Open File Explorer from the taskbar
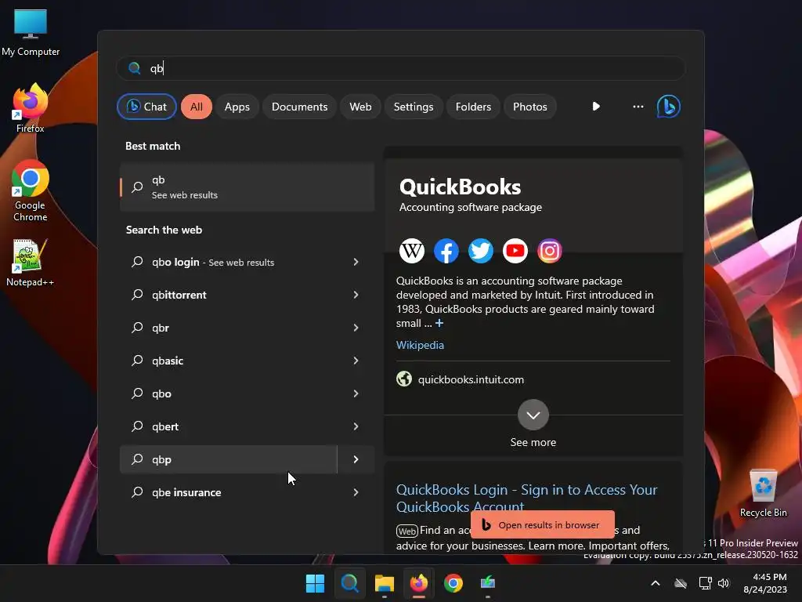The height and width of the screenshot is (602, 802). [384, 583]
